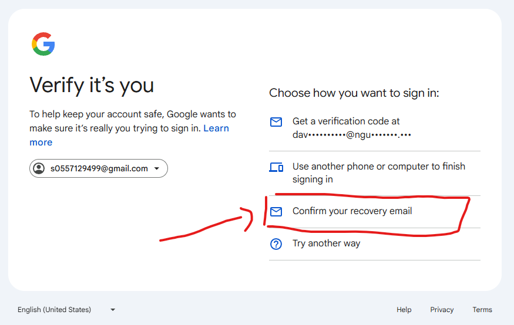
Task: Select Confirm your recovery email option
Action: tap(375, 211)
